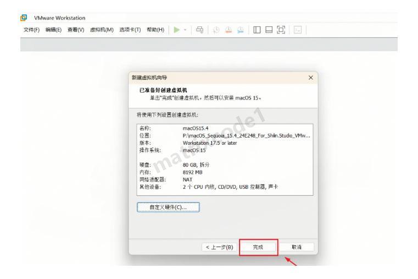Click the 其他设备: label in settings list
The height and width of the screenshot is (279, 418).
pyautogui.click(x=151, y=187)
